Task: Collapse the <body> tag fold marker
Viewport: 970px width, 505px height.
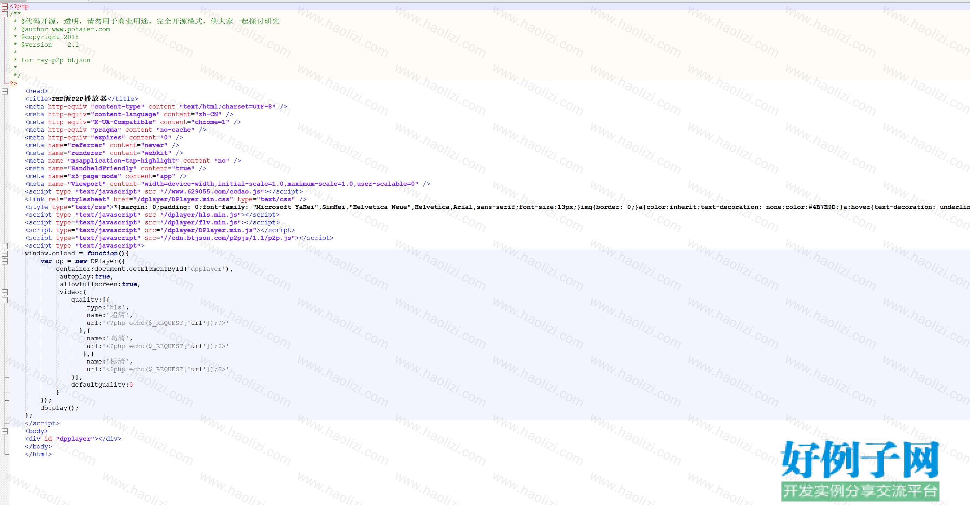Action: click(5, 431)
